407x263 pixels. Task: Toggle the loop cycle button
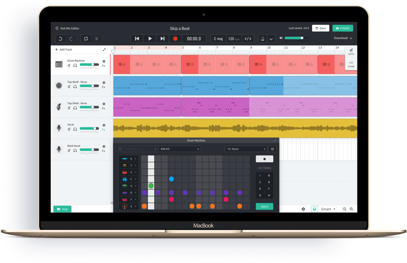85,39
